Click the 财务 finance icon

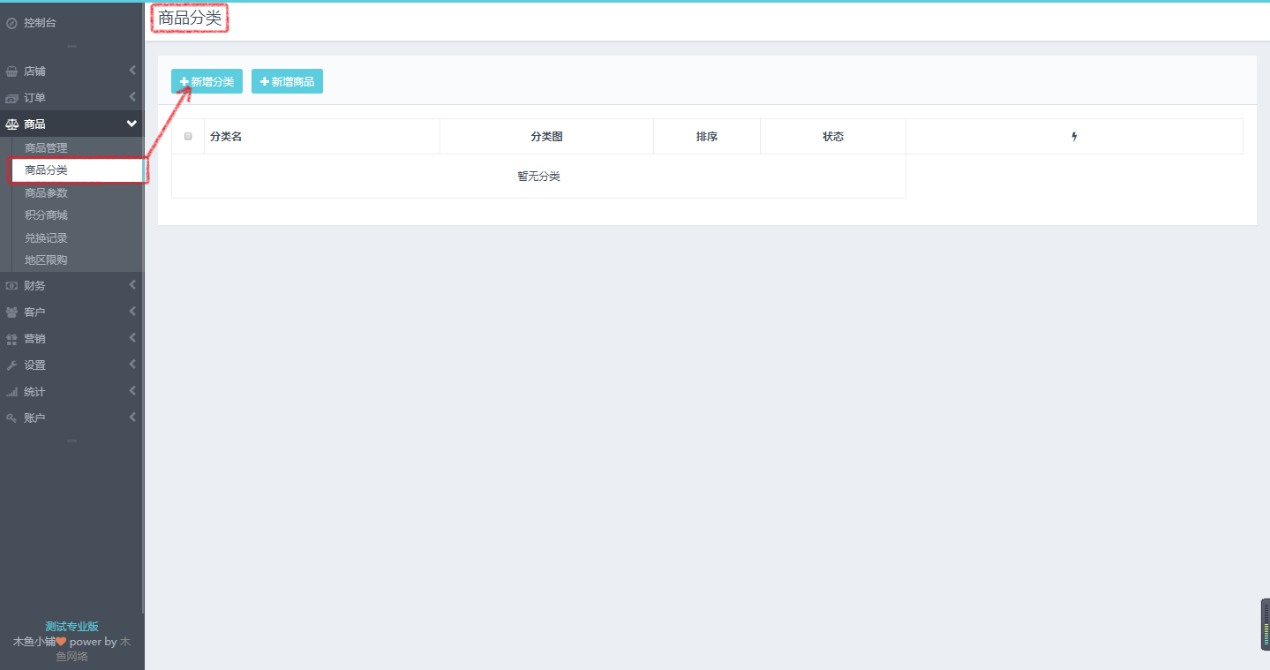11,286
